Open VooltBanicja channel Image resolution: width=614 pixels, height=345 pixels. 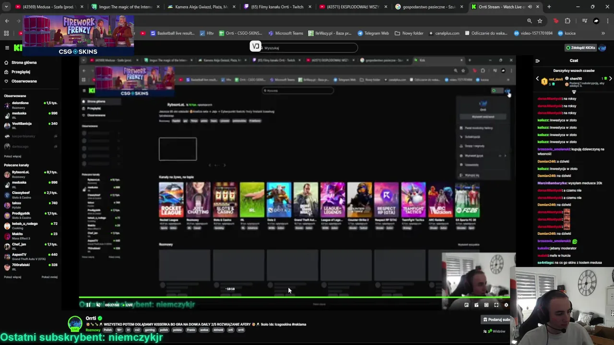(31, 126)
